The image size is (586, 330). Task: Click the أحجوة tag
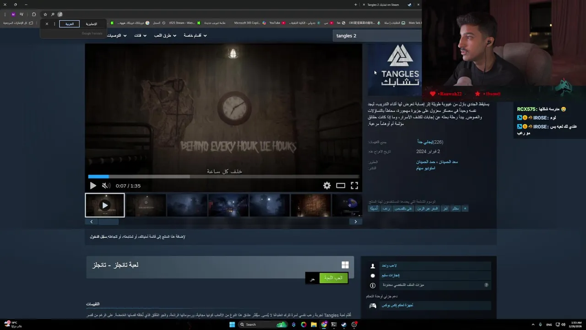point(374,209)
